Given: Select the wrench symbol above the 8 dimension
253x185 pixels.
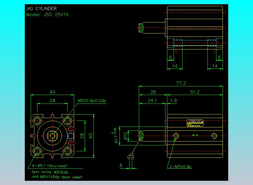Looking at the screenshot, I should 131,157.
